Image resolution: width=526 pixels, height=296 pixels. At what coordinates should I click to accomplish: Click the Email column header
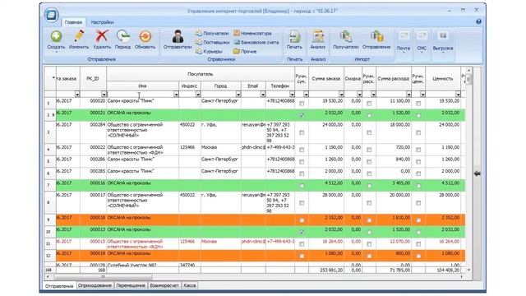253,86
